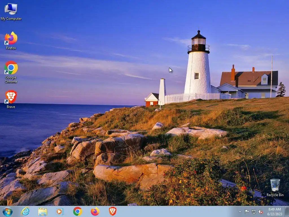The image size is (289, 217).
Task: Select the Google Chrome desktop shortcut
Action: 11,72
